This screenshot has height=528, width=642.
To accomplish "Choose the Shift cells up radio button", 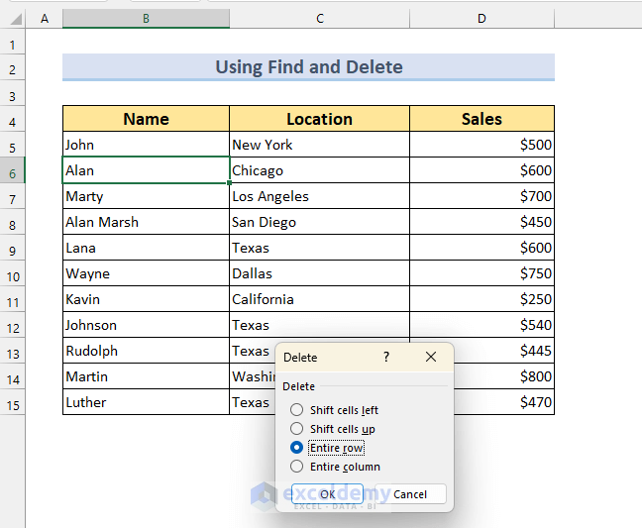I will (297, 429).
